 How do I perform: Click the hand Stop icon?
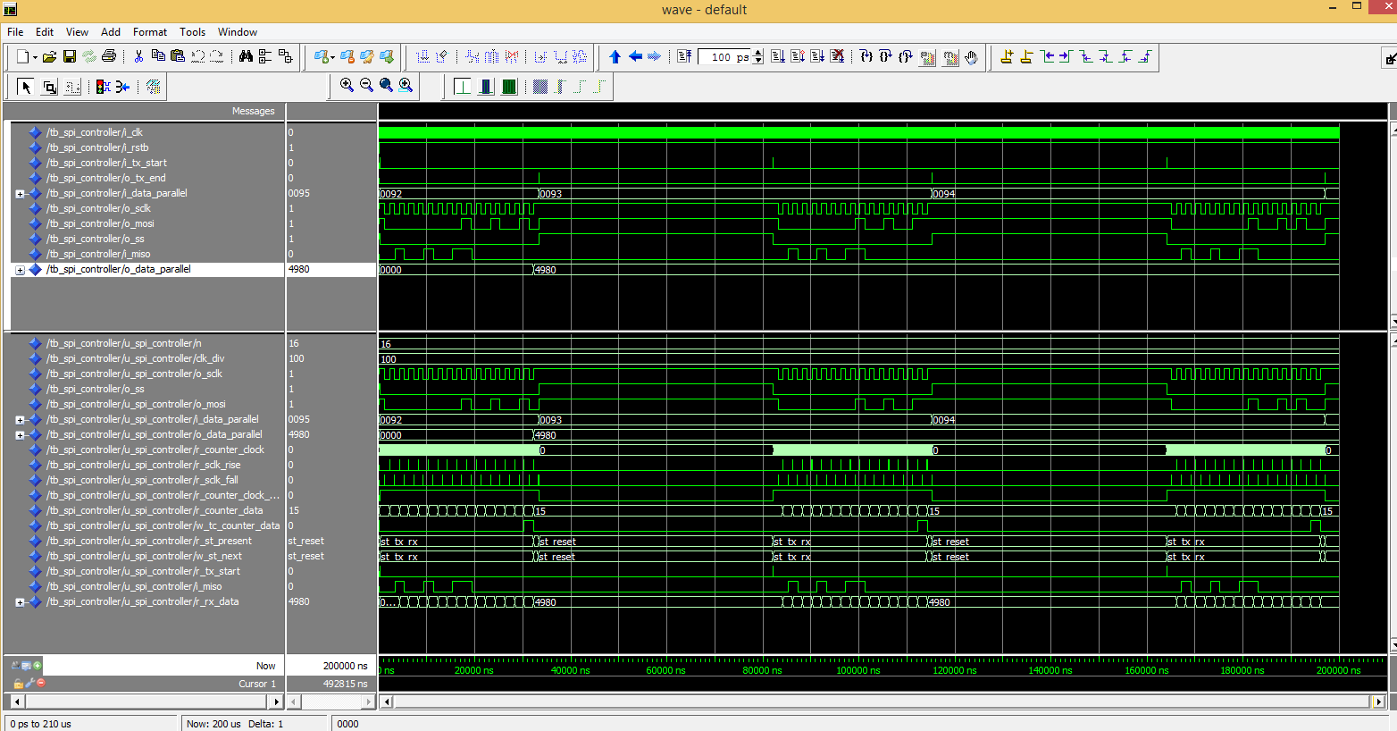971,57
